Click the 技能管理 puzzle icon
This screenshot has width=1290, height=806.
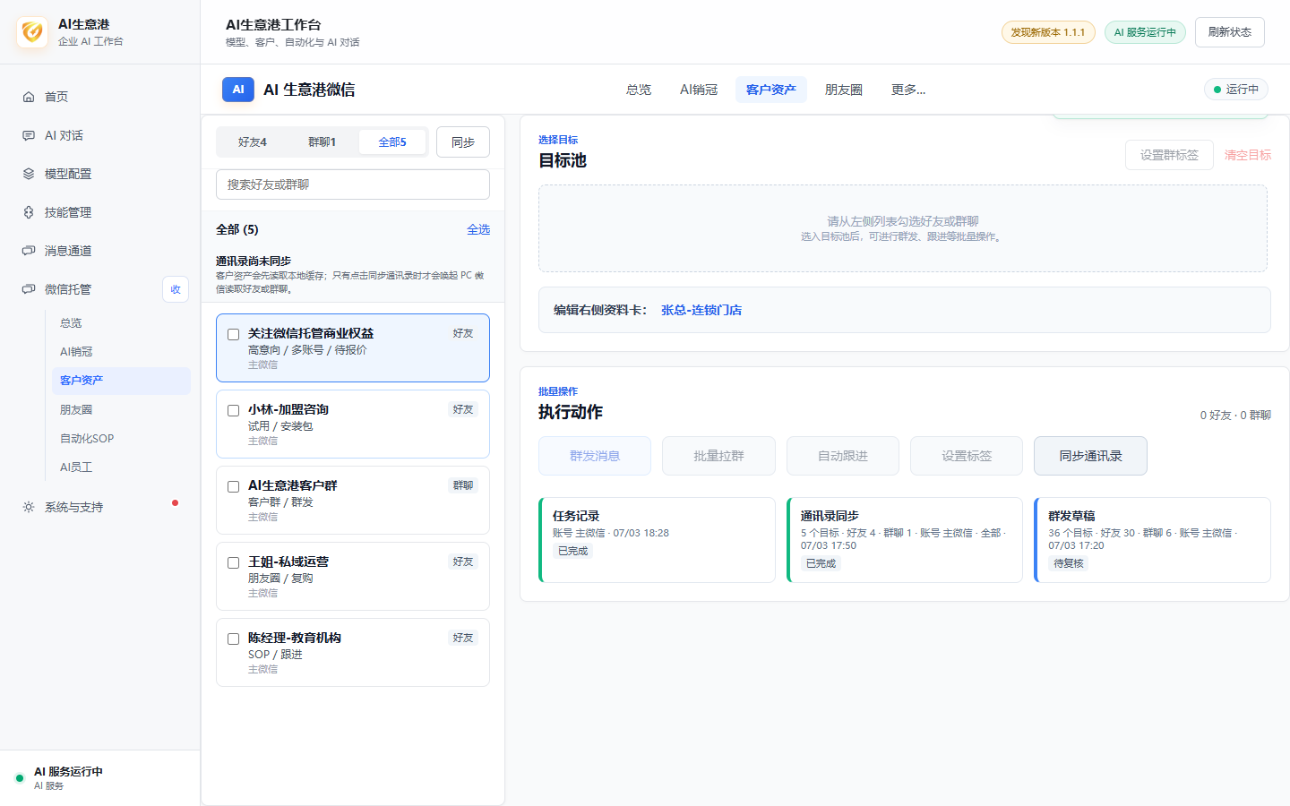coord(29,212)
